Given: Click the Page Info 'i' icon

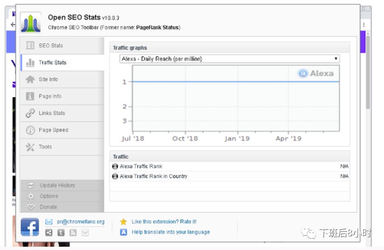Looking at the screenshot, I should tap(30, 96).
